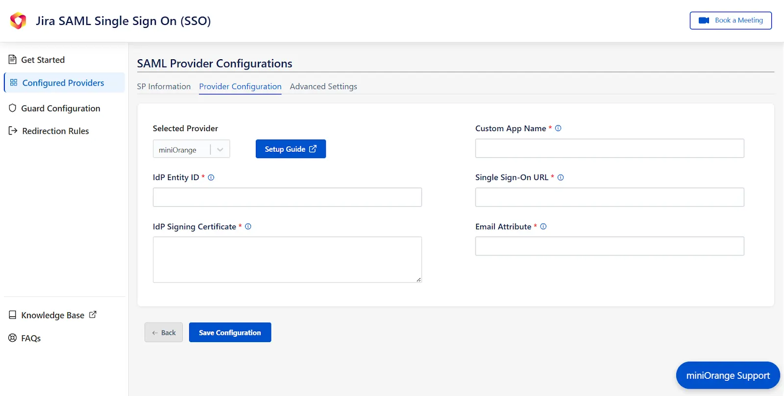This screenshot has height=396, width=784.
Task: Click the video camera icon in Book a Meeting
Action: pyautogui.click(x=704, y=21)
